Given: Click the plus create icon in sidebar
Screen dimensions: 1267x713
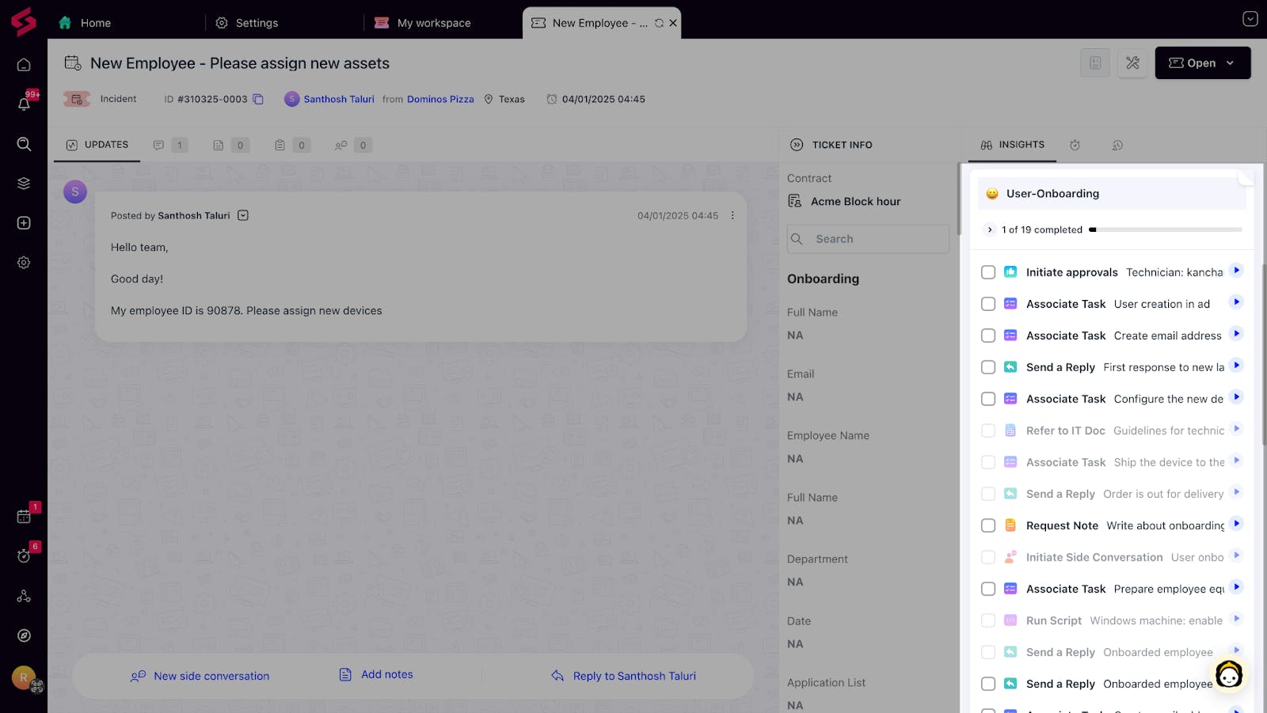Looking at the screenshot, I should click(x=24, y=222).
